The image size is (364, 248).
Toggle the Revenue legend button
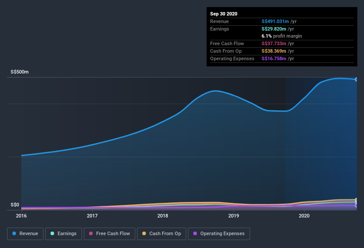point(25,234)
